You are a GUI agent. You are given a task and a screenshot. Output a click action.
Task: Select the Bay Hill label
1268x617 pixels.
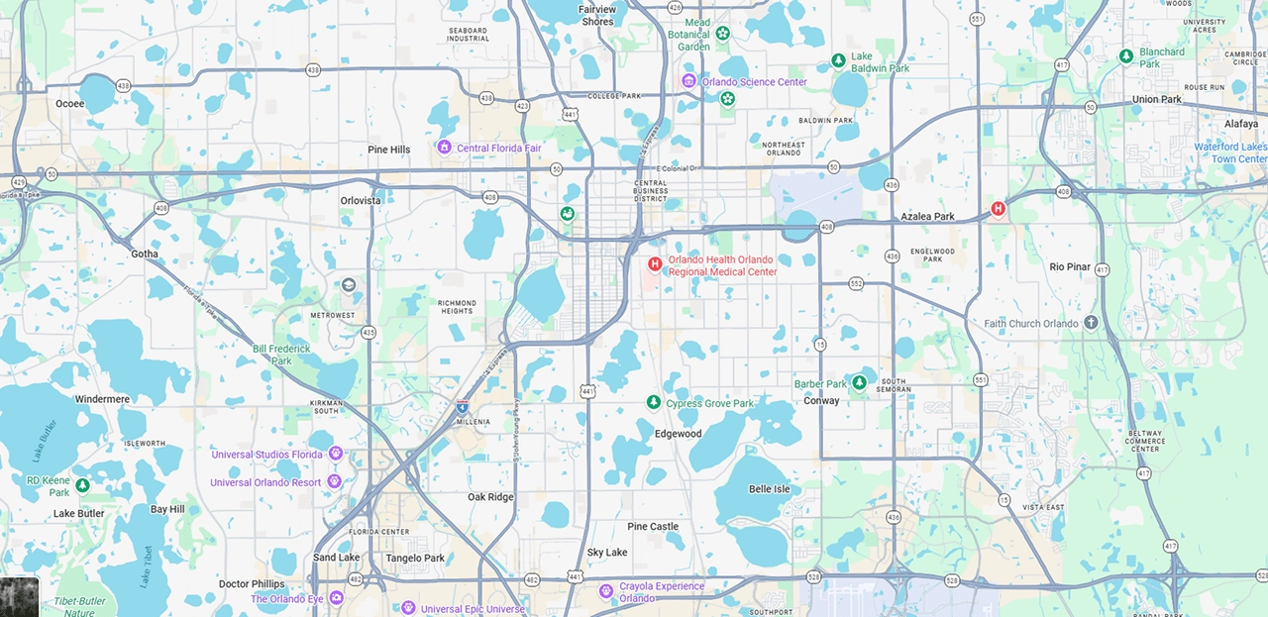click(167, 509)
